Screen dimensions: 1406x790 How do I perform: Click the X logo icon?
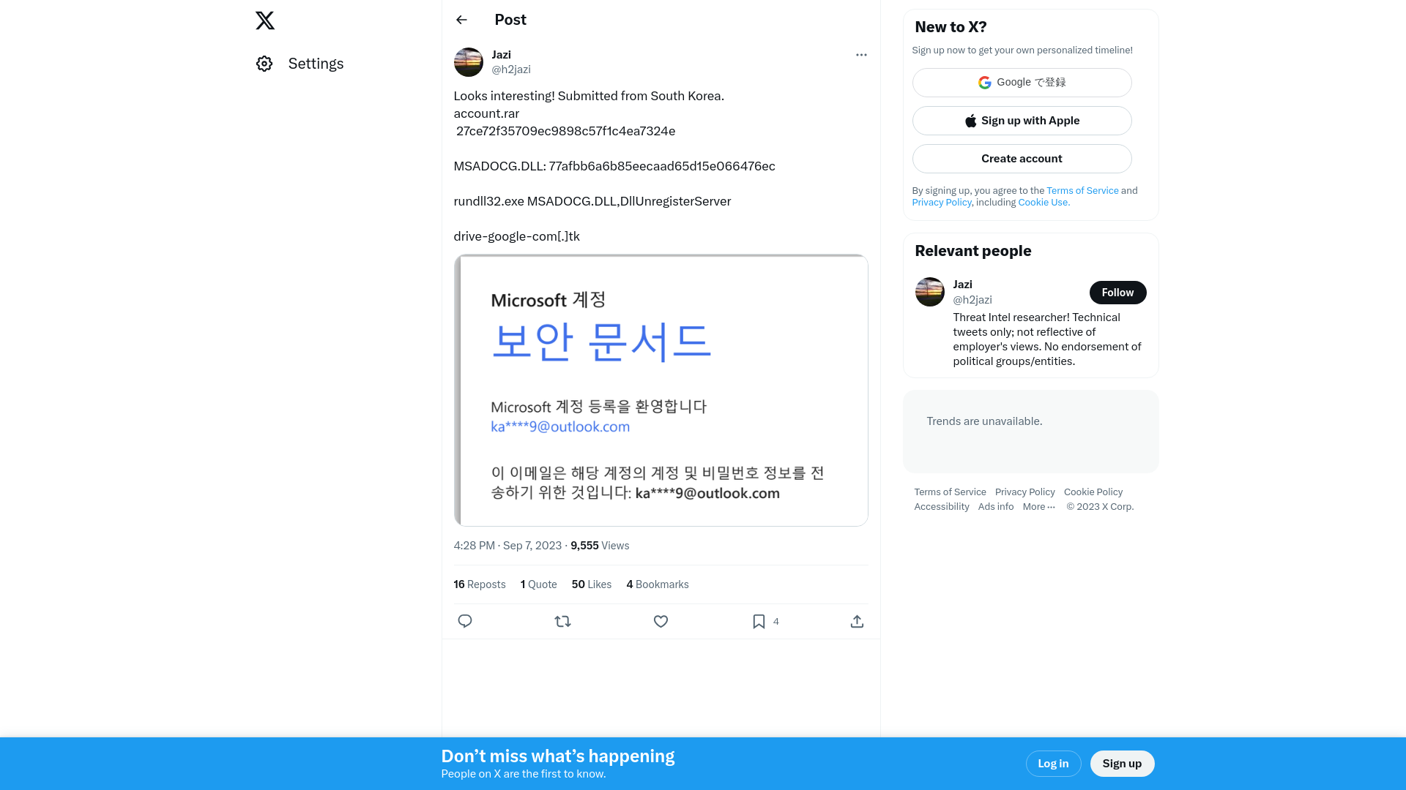(x=264, y=20)
